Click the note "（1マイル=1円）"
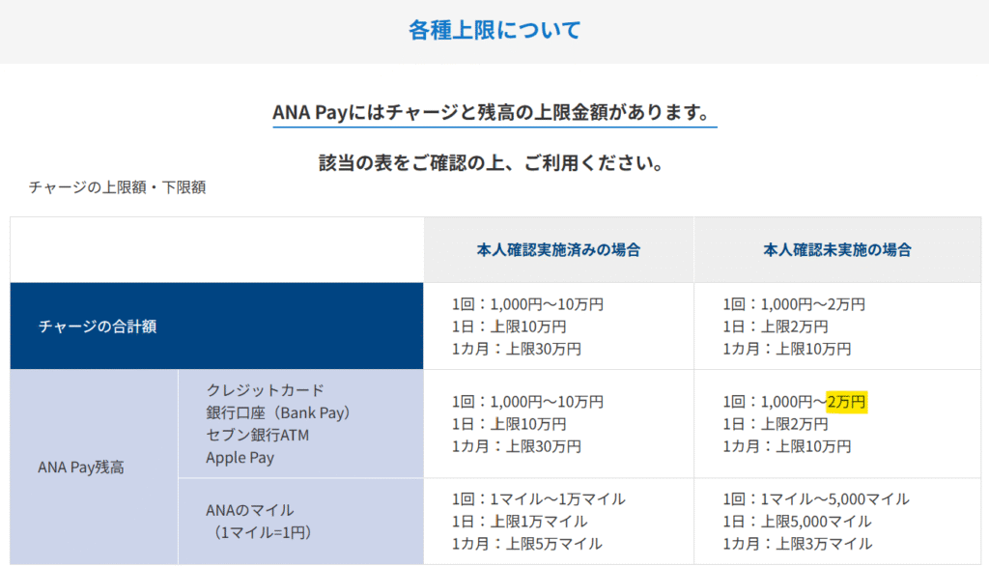 (263, 532)
